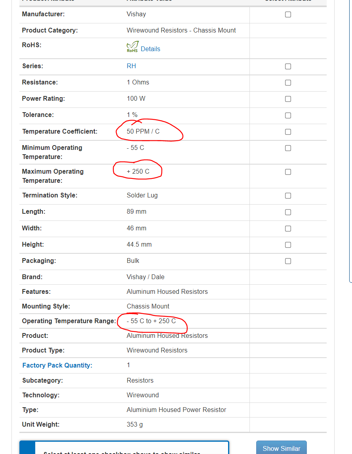This screenshot has width=352, height=454.
Task: Open the Factory Pack Quantity link
Action: point(57,366)
